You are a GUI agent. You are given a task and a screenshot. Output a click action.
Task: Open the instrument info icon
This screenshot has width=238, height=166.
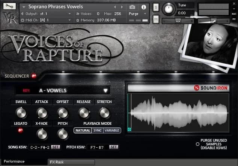pyautogui.click(x=144, y=7)
